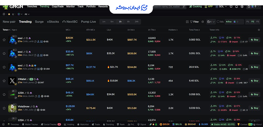Select the 24h timeframe
Viewport: 263px width, 127px height.
click(136, 22)
